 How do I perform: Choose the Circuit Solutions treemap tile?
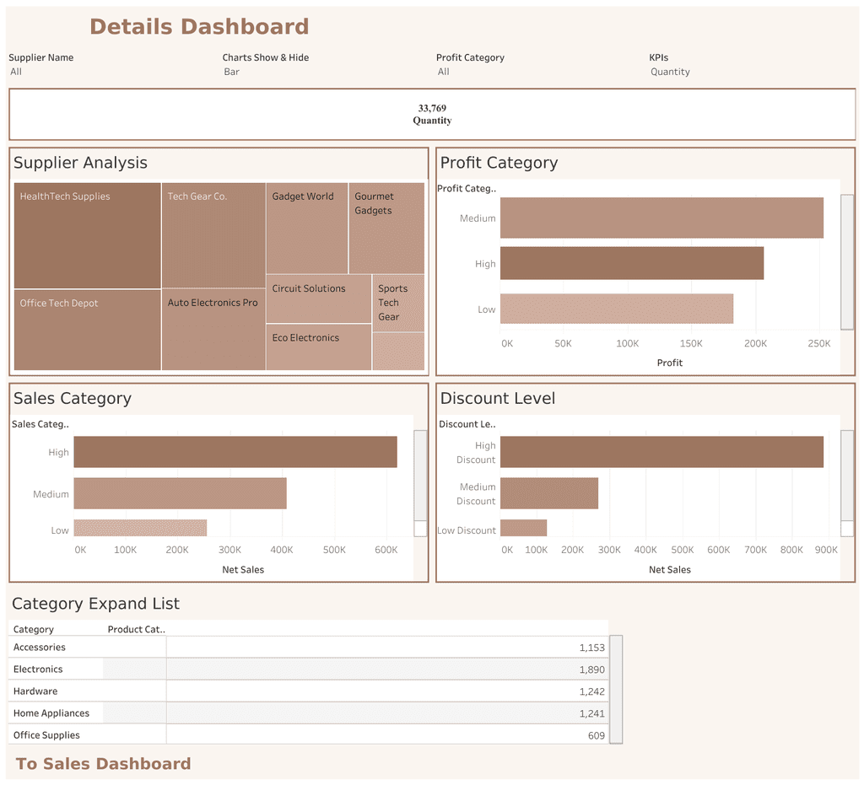coord(318,299)
